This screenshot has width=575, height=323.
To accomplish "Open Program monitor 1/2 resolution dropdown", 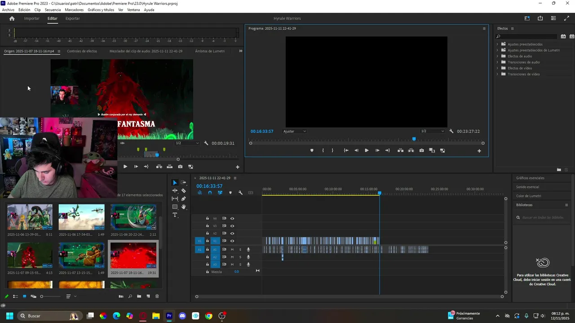I will coord(432,131).
